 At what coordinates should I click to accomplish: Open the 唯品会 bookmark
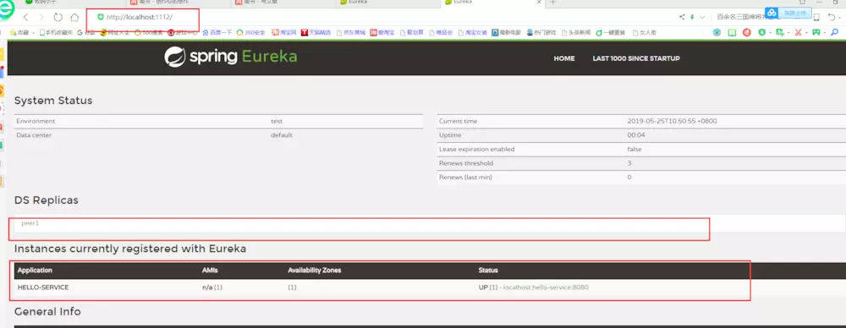(x=441, y=32)
